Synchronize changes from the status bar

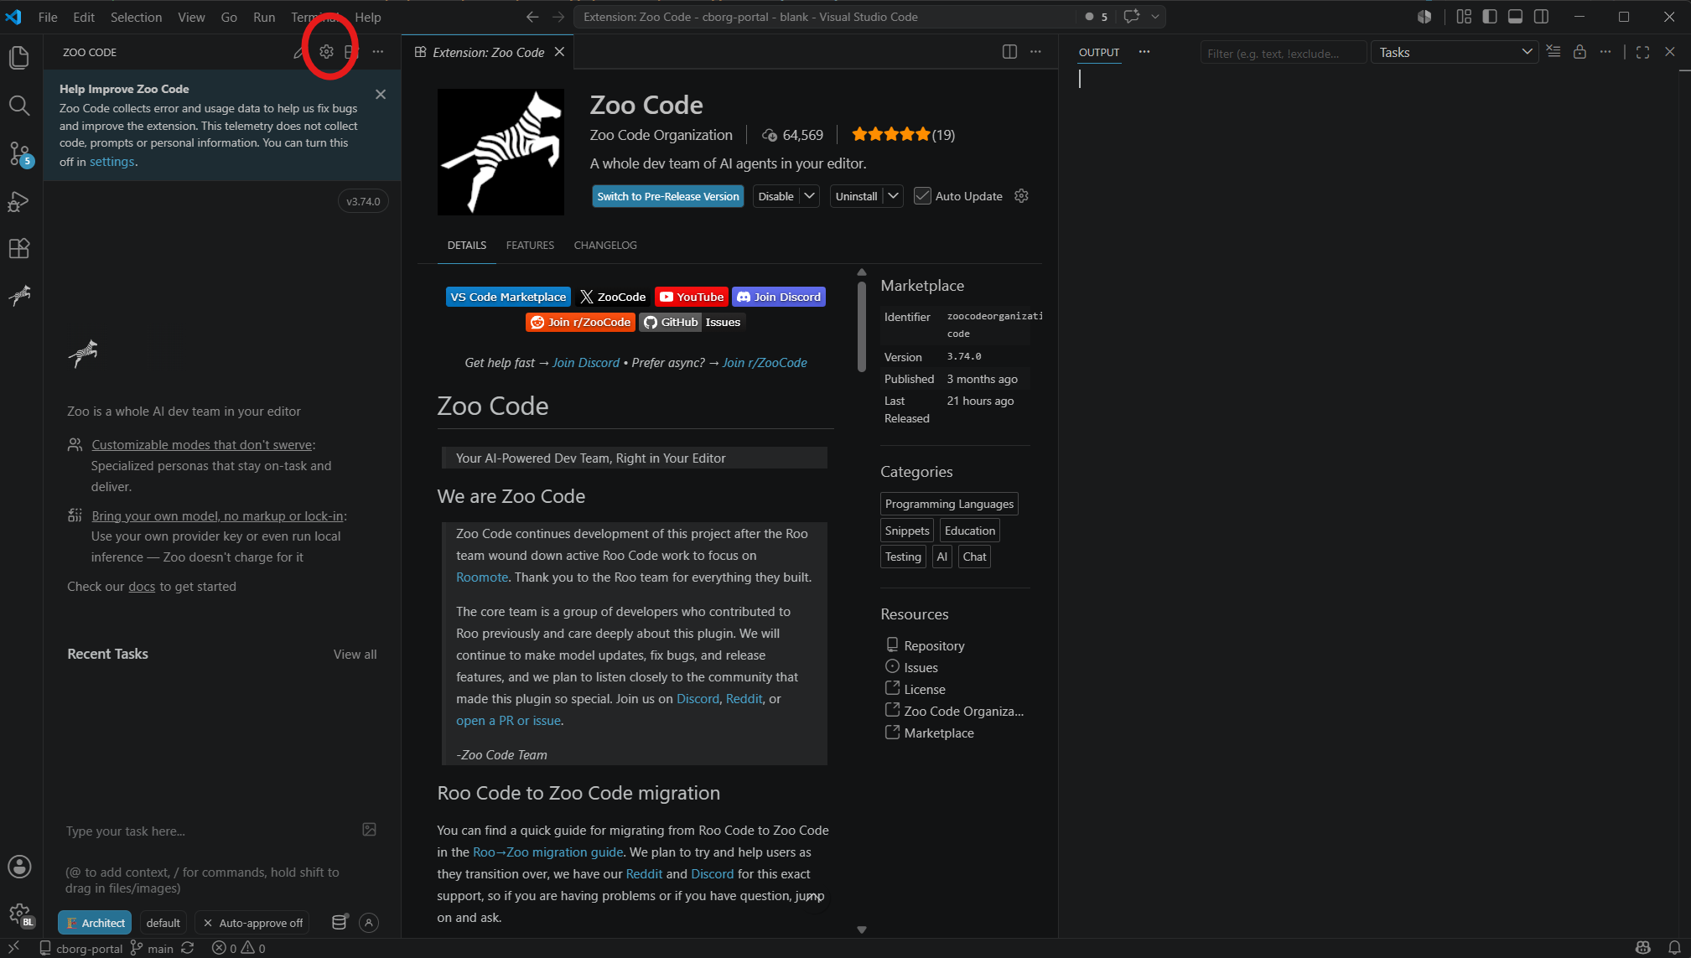188,948
